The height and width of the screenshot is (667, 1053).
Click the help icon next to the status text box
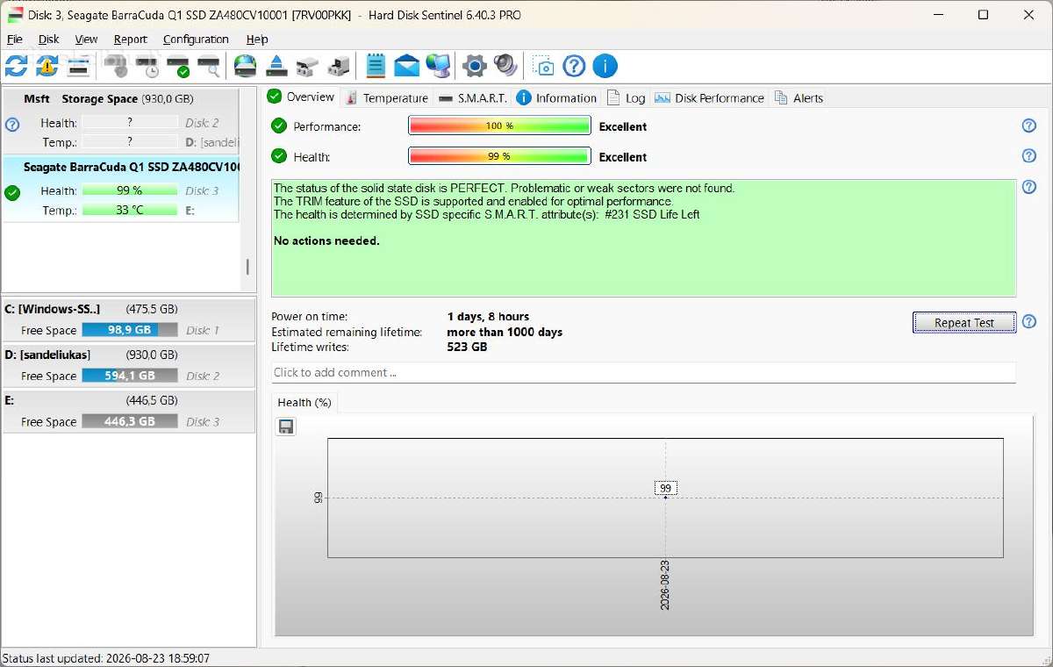tap(1029, 187)
